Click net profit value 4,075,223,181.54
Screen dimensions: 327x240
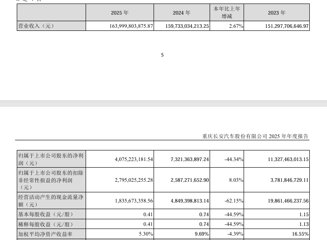coord(127,159)
